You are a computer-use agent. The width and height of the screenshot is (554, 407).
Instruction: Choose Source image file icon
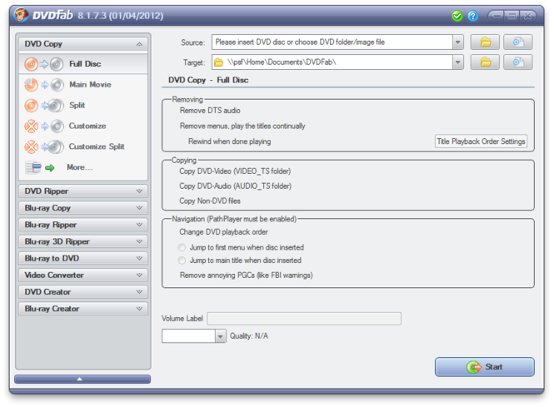517,42
